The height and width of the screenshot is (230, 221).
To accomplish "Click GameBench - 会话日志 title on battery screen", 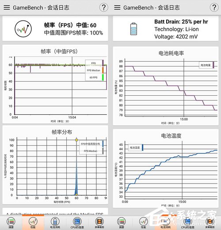I will [152, 8].
